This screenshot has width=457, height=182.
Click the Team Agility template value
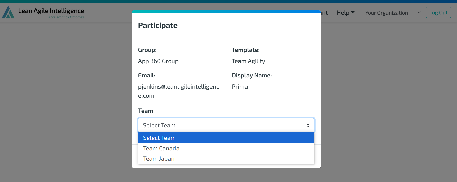click(x=249, y=61)
